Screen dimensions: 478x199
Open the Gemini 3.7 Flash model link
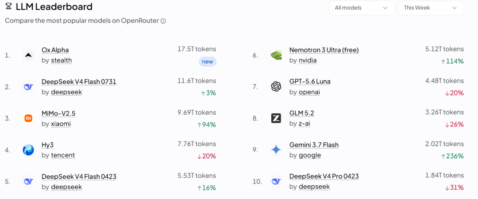coord(314,145)
